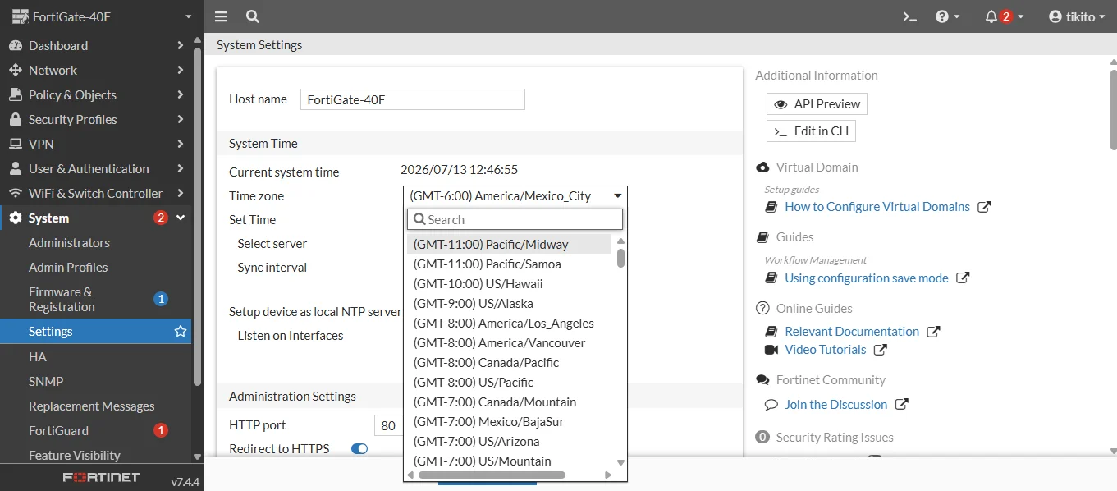
Task: Click the time zone list horizontal scrollbar
Action: pos(492,475)
